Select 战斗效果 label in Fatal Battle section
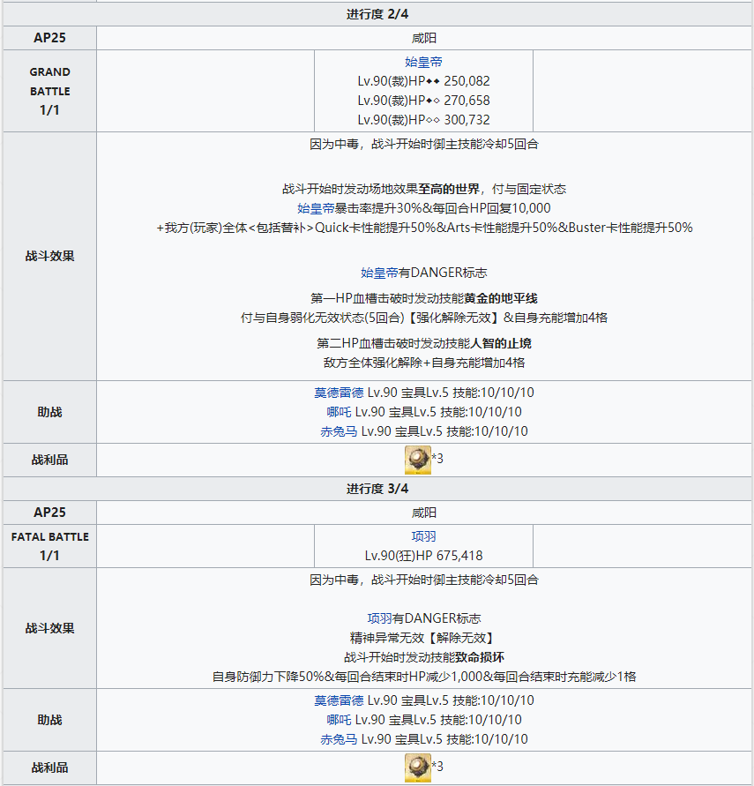The image size is (754, 786). click(x=49, y=628)
